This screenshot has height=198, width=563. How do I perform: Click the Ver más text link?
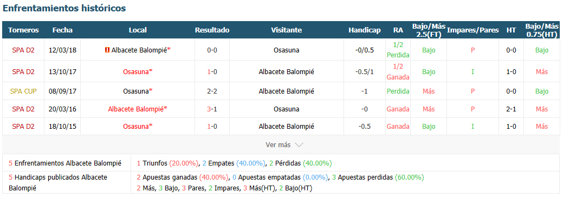[278, 145]
